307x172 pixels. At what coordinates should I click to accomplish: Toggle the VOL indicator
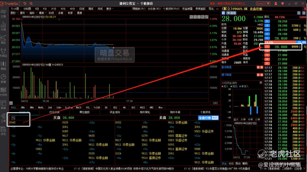[88, 107]
